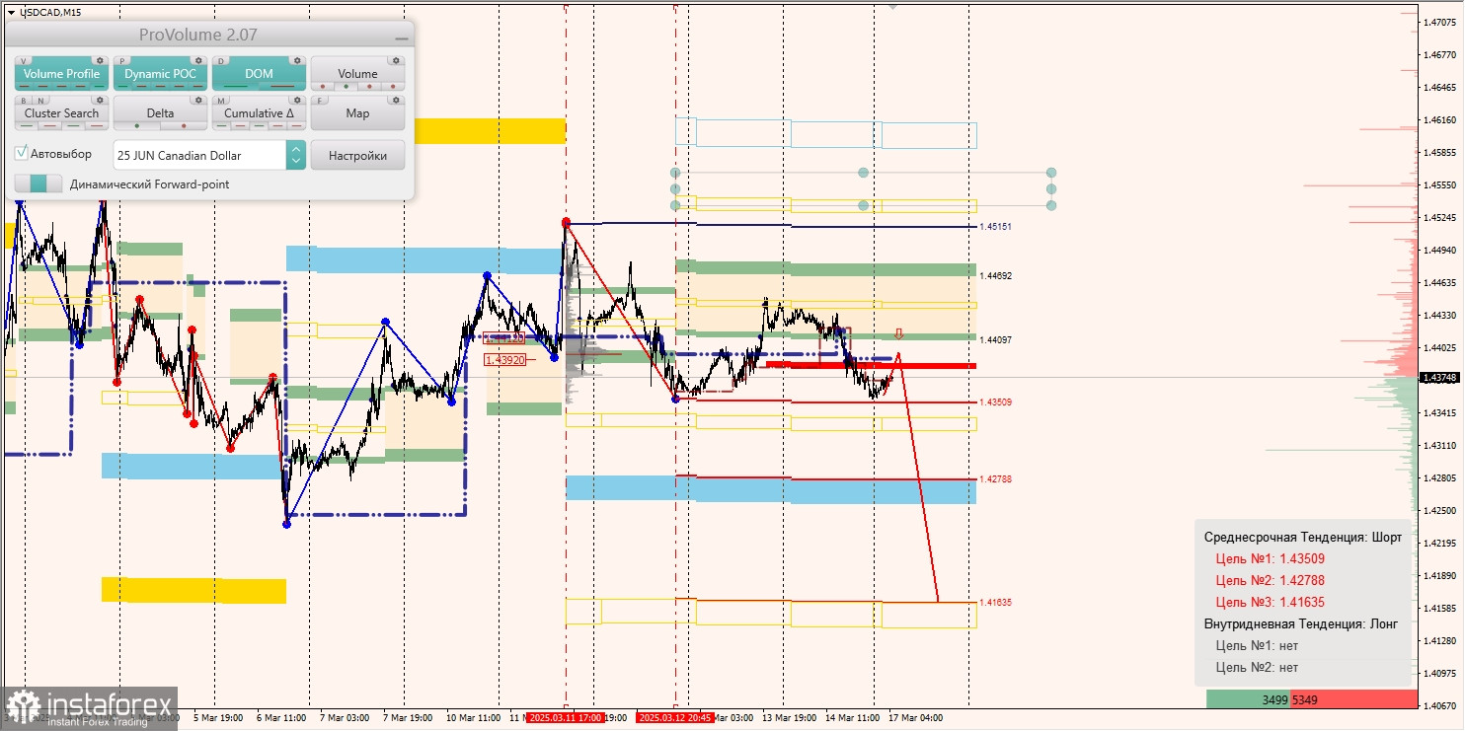1465x731 pixels.
Task: Click the B hotkey tag on Cluster Search
Action: tap(24, 101)
